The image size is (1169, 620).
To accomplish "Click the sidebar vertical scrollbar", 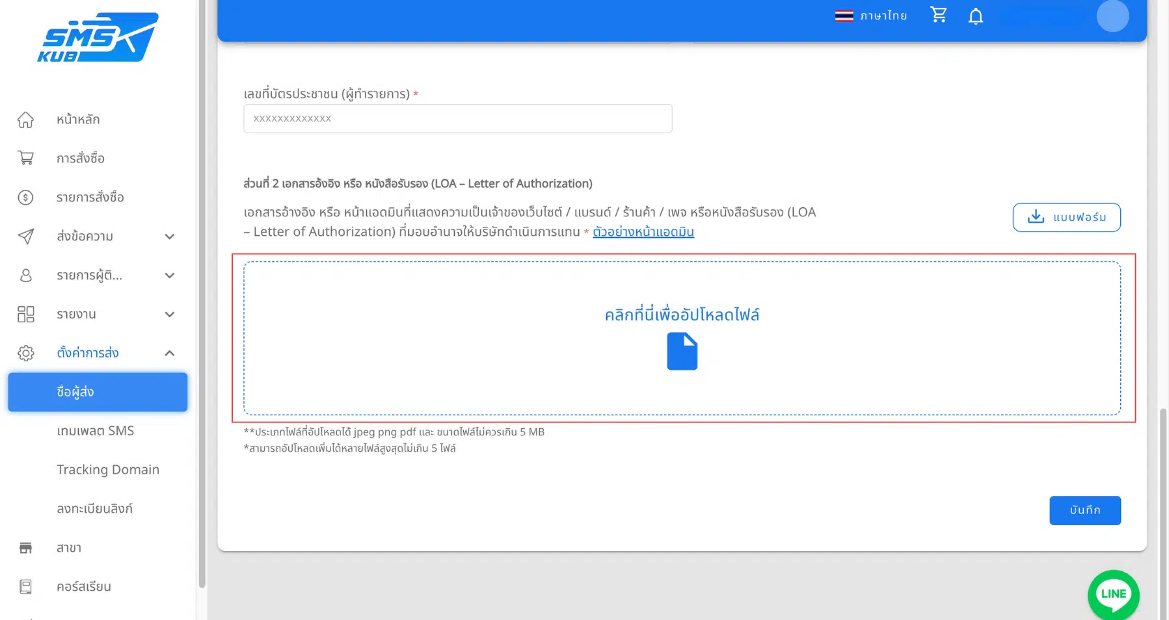I will [202, 292].
